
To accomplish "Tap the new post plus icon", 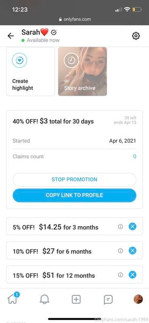I will [x=76, y=299].
